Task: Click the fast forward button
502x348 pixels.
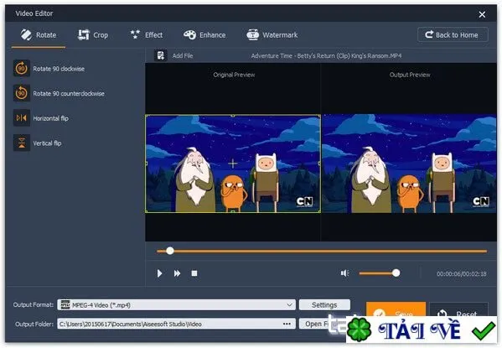Action: coord(177,273)
